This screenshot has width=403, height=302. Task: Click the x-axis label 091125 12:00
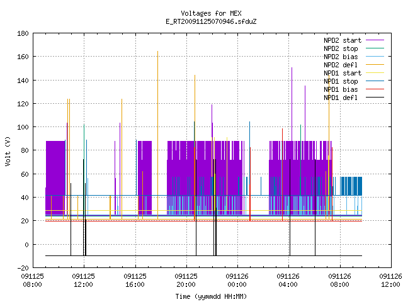coord(84,281)
